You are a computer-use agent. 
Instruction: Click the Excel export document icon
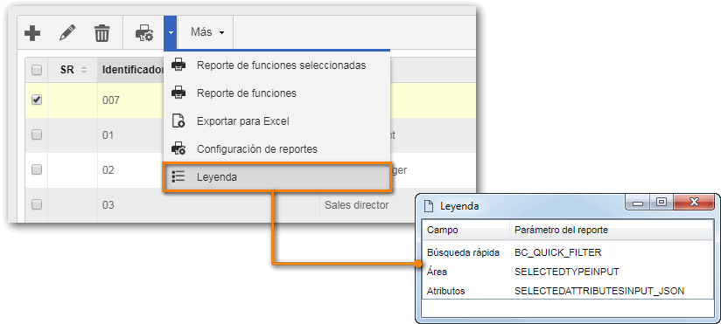[x=178, y=121]
